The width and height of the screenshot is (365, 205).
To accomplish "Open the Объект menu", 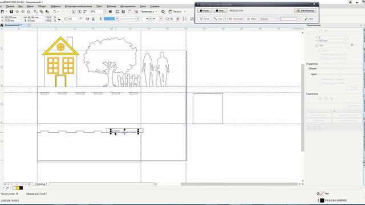I will pyautogui.click(x=42, y=6).
